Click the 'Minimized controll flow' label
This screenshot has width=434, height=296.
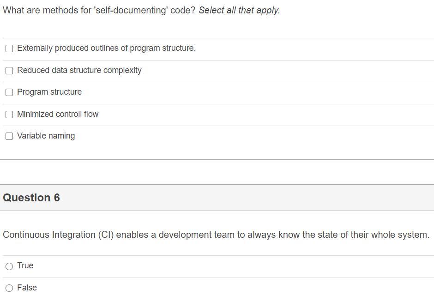[58, 114]
